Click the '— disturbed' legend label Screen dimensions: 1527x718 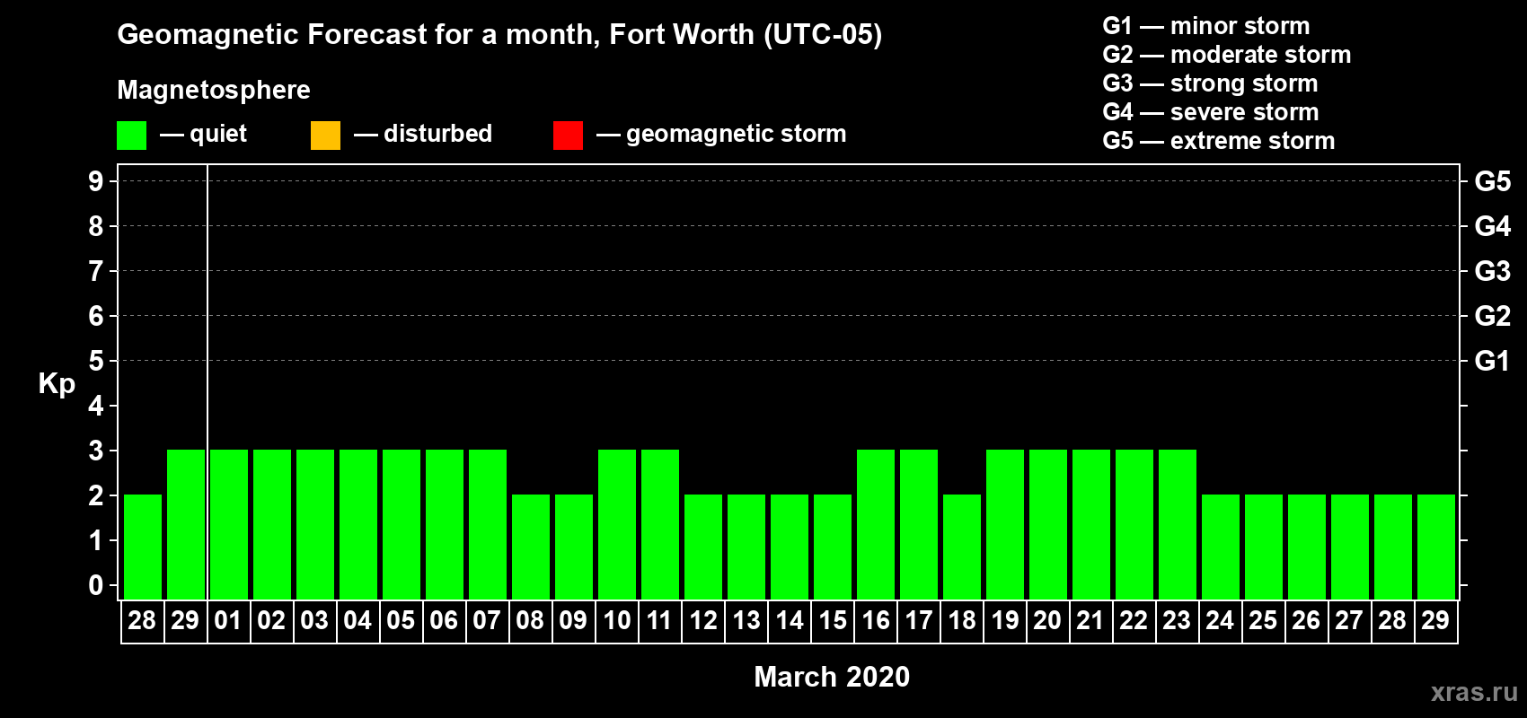(423, 134)
